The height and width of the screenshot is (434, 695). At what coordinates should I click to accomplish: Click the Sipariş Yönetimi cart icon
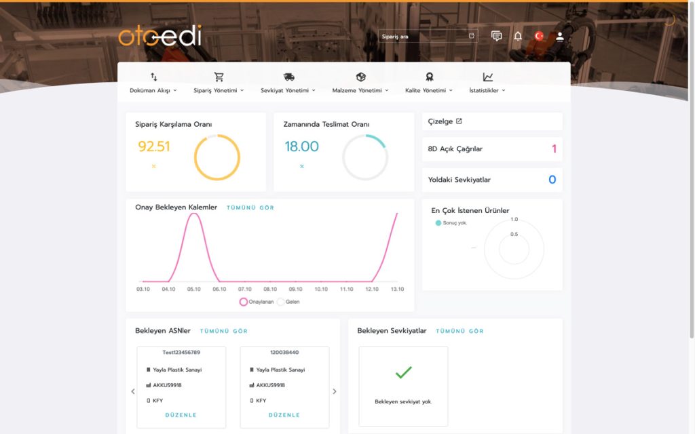click(x=219, y=77)
